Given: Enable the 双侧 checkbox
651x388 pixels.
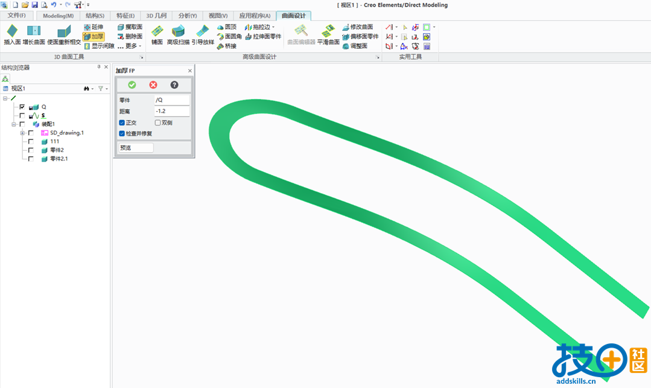Looking at the screenshot, I should pos(157,122).
